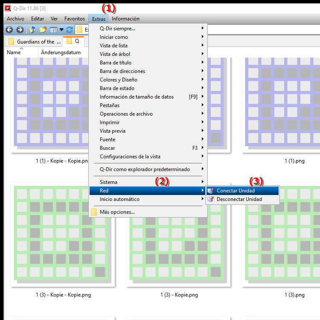
Task: Open the Favoritos menu
Action: (75, 19)
